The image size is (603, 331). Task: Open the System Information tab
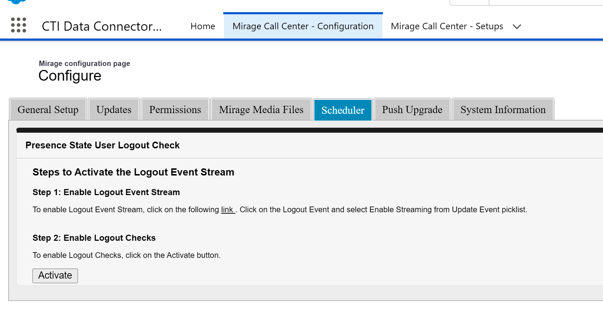pyautogui.click(x=503, y=110)
